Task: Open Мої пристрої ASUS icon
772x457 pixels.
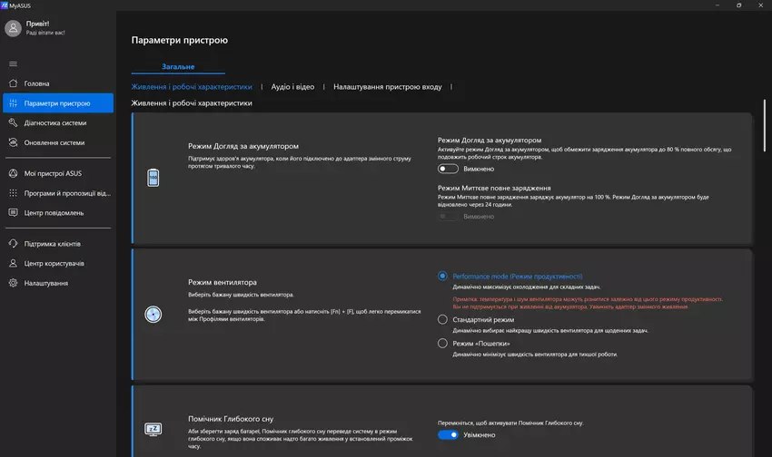Action: (13, 172)
